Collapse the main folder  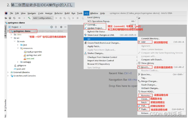pos(14,41)
